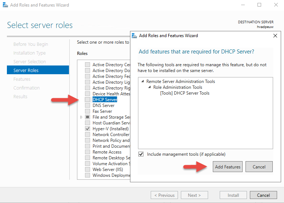Image resolution: width=284 pixels, height=203 pixels.
Task: Open the Results step
Action: click(20, 96)
